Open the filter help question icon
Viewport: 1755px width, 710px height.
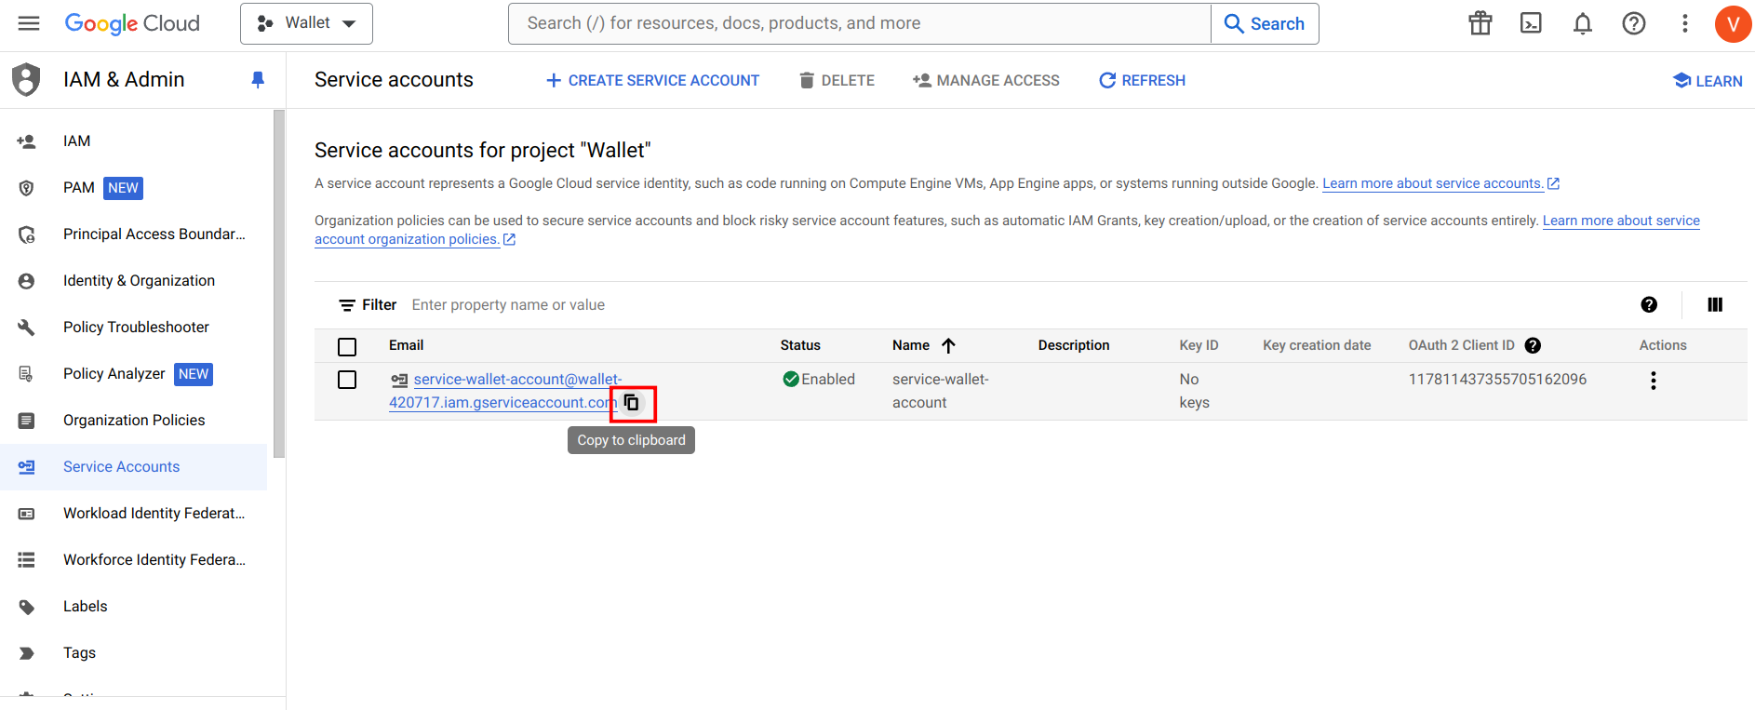[1649, 304]
